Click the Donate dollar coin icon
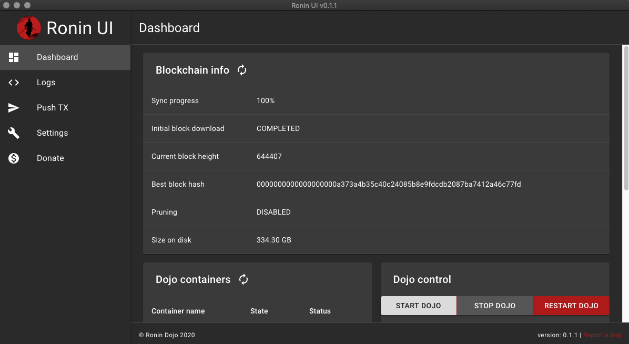Viewport: 629px width, 344px height. [14, 158]
